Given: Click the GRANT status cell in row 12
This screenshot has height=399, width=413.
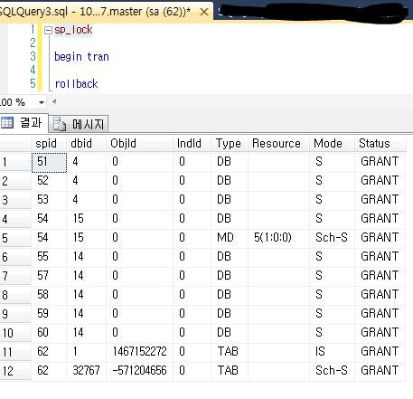Looking at the screenshot, I should [380, 371].
